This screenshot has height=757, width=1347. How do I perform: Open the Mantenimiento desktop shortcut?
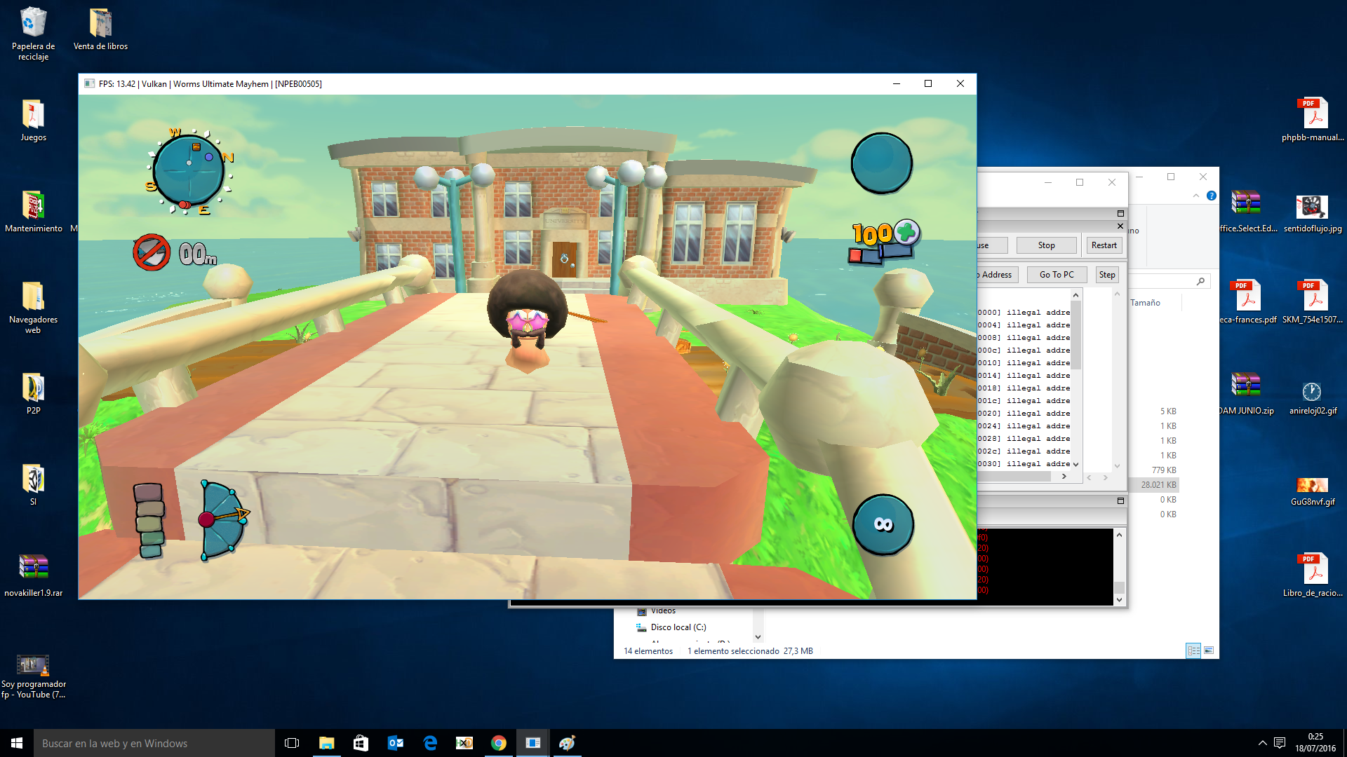tap(33, 212)
